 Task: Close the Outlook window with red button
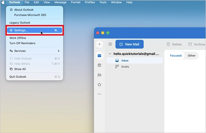(98, 33)
